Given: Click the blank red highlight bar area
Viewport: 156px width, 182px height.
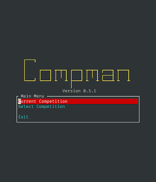Looking at the screenshot, I should tap(103, 101).
